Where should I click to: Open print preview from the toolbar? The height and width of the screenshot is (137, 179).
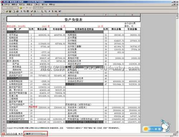14,11
